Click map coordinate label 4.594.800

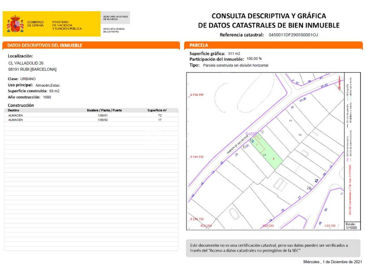pos(197,157)
